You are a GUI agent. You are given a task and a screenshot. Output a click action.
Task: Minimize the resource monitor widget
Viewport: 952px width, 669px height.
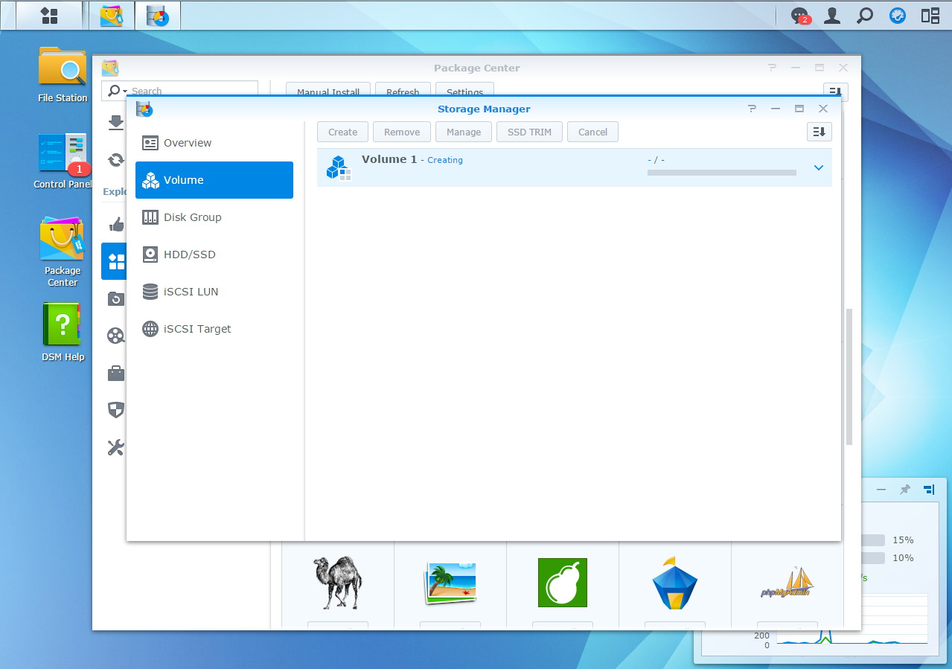(881, 490)
